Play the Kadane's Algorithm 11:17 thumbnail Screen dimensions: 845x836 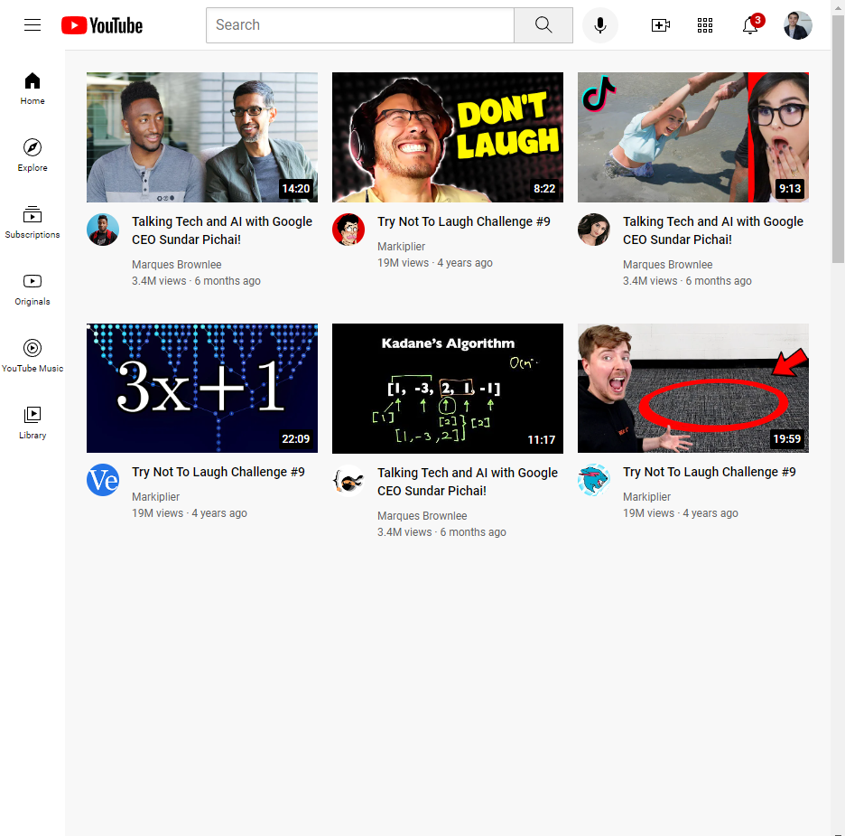[x=448, y=389]
